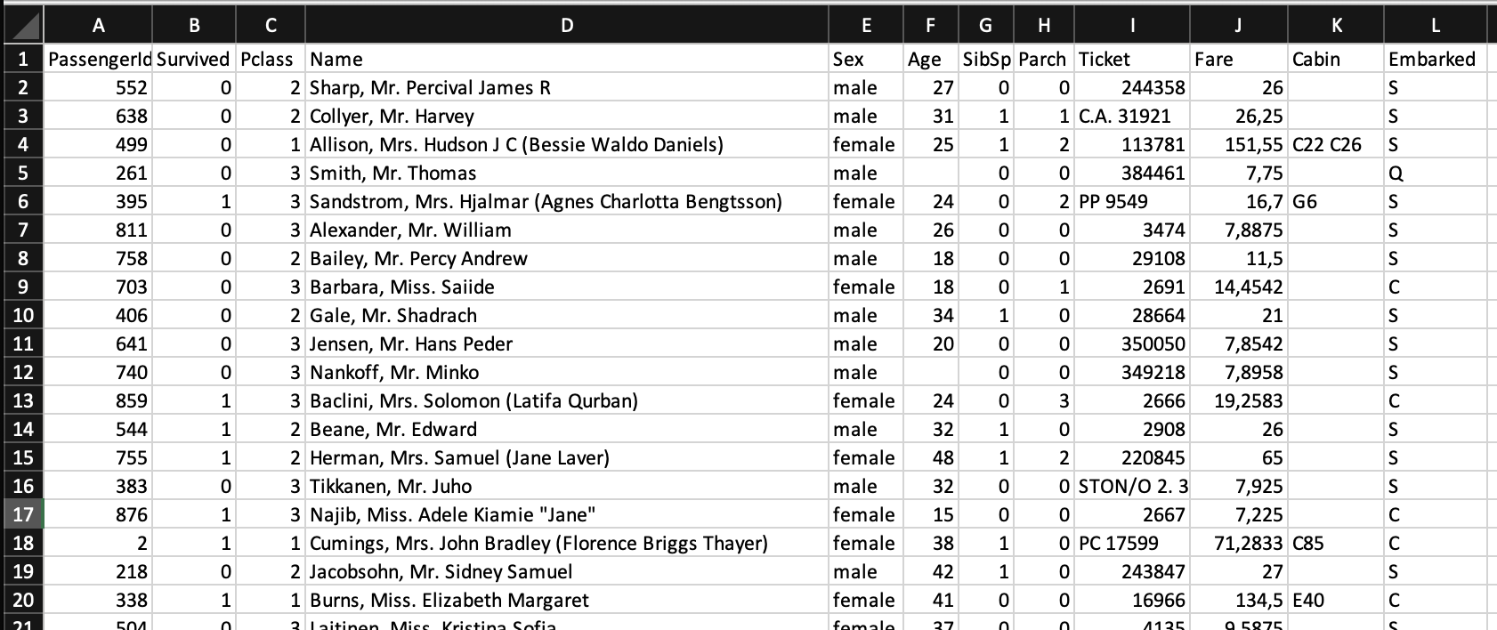Select row 1 header
Viewport: 1497px width, 630px height.
tap(22, 59)
